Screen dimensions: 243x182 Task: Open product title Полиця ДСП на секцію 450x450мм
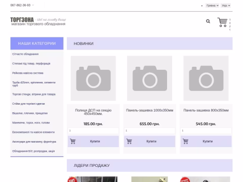tap(93, 112)
